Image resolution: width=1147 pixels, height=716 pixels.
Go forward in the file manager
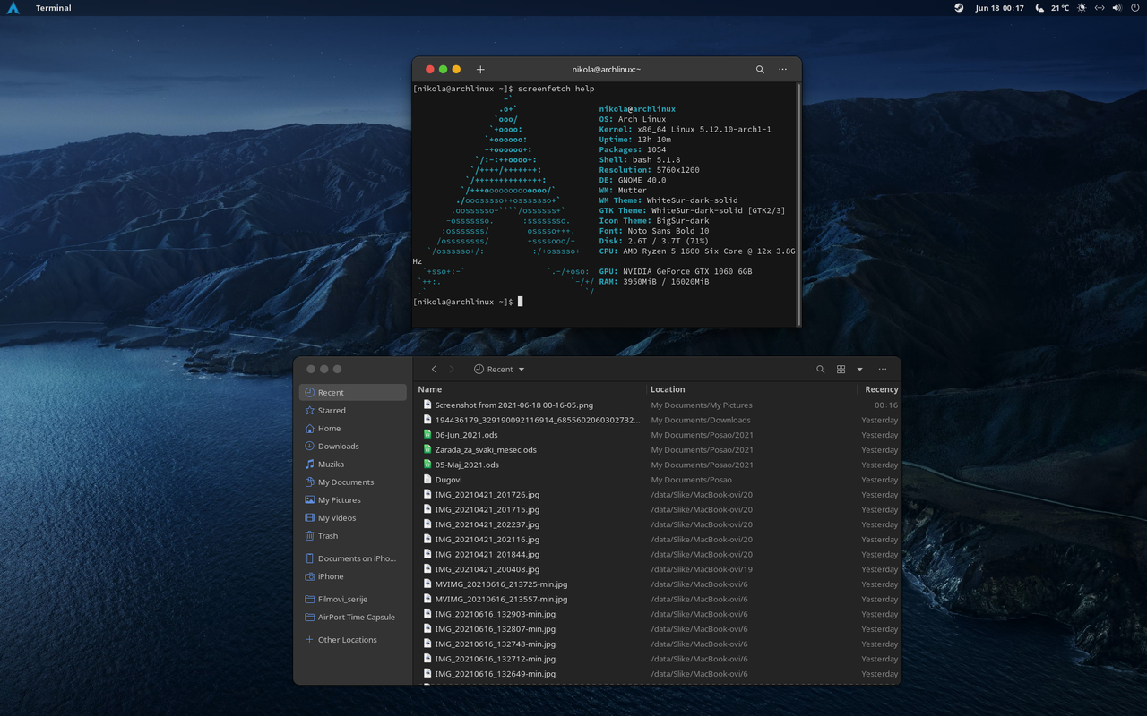pos(451,369)
